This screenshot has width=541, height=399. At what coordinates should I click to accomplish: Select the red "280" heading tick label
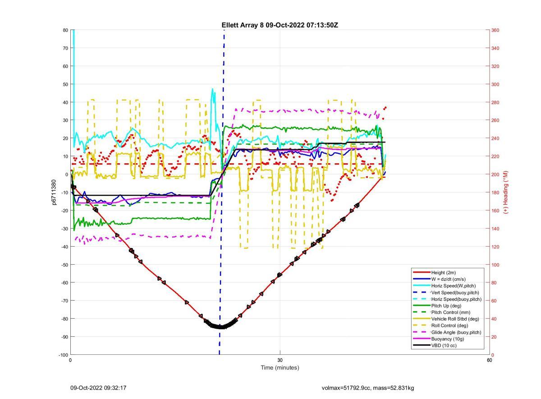[x=495, y=102]
